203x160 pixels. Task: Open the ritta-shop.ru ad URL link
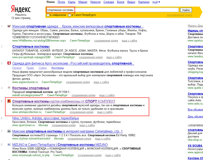click(195, 140)
